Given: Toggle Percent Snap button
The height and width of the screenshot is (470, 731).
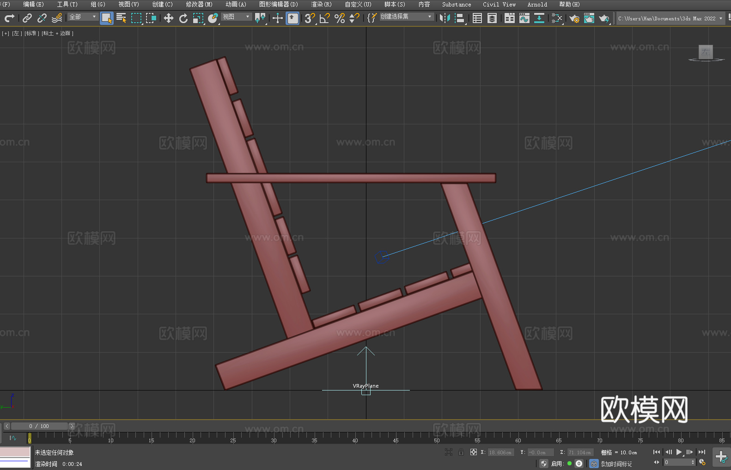Looking at the screenshot, I should [340, 18].
